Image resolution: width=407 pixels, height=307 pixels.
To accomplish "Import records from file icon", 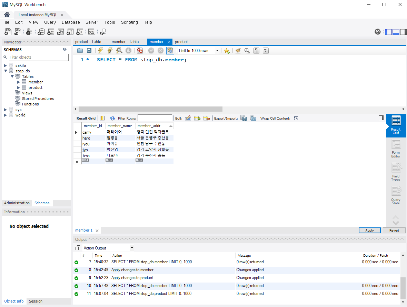I will pos(253,118).
